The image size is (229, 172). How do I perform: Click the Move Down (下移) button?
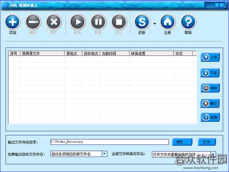click(x=210, y=73)
